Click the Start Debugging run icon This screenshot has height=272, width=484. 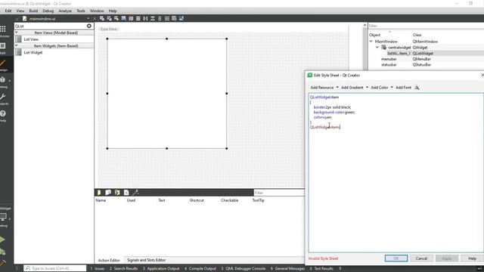point(2,252)
